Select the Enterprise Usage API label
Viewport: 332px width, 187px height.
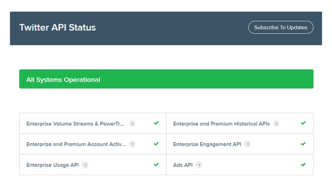pos(52,165)
